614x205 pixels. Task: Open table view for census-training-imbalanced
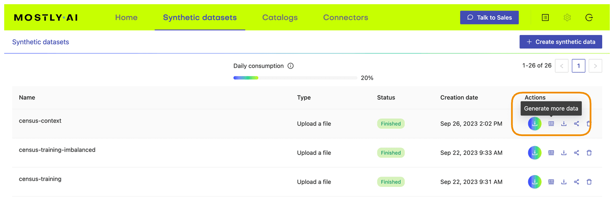click(x=551, y=153)
